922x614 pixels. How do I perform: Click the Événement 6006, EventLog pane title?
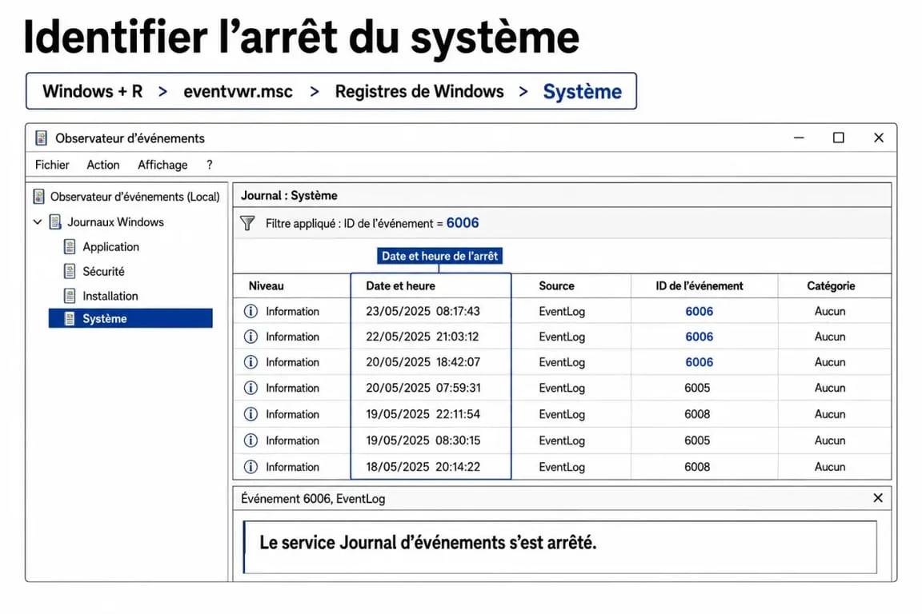pyautogui.click(x=313, y=499)
